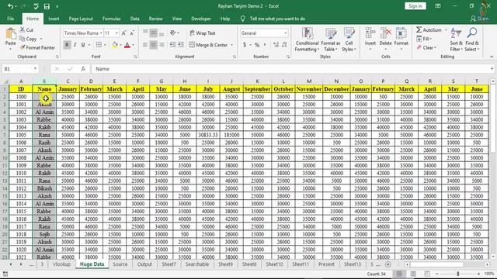Click the Accounting dollar format icon

point(245,45)
